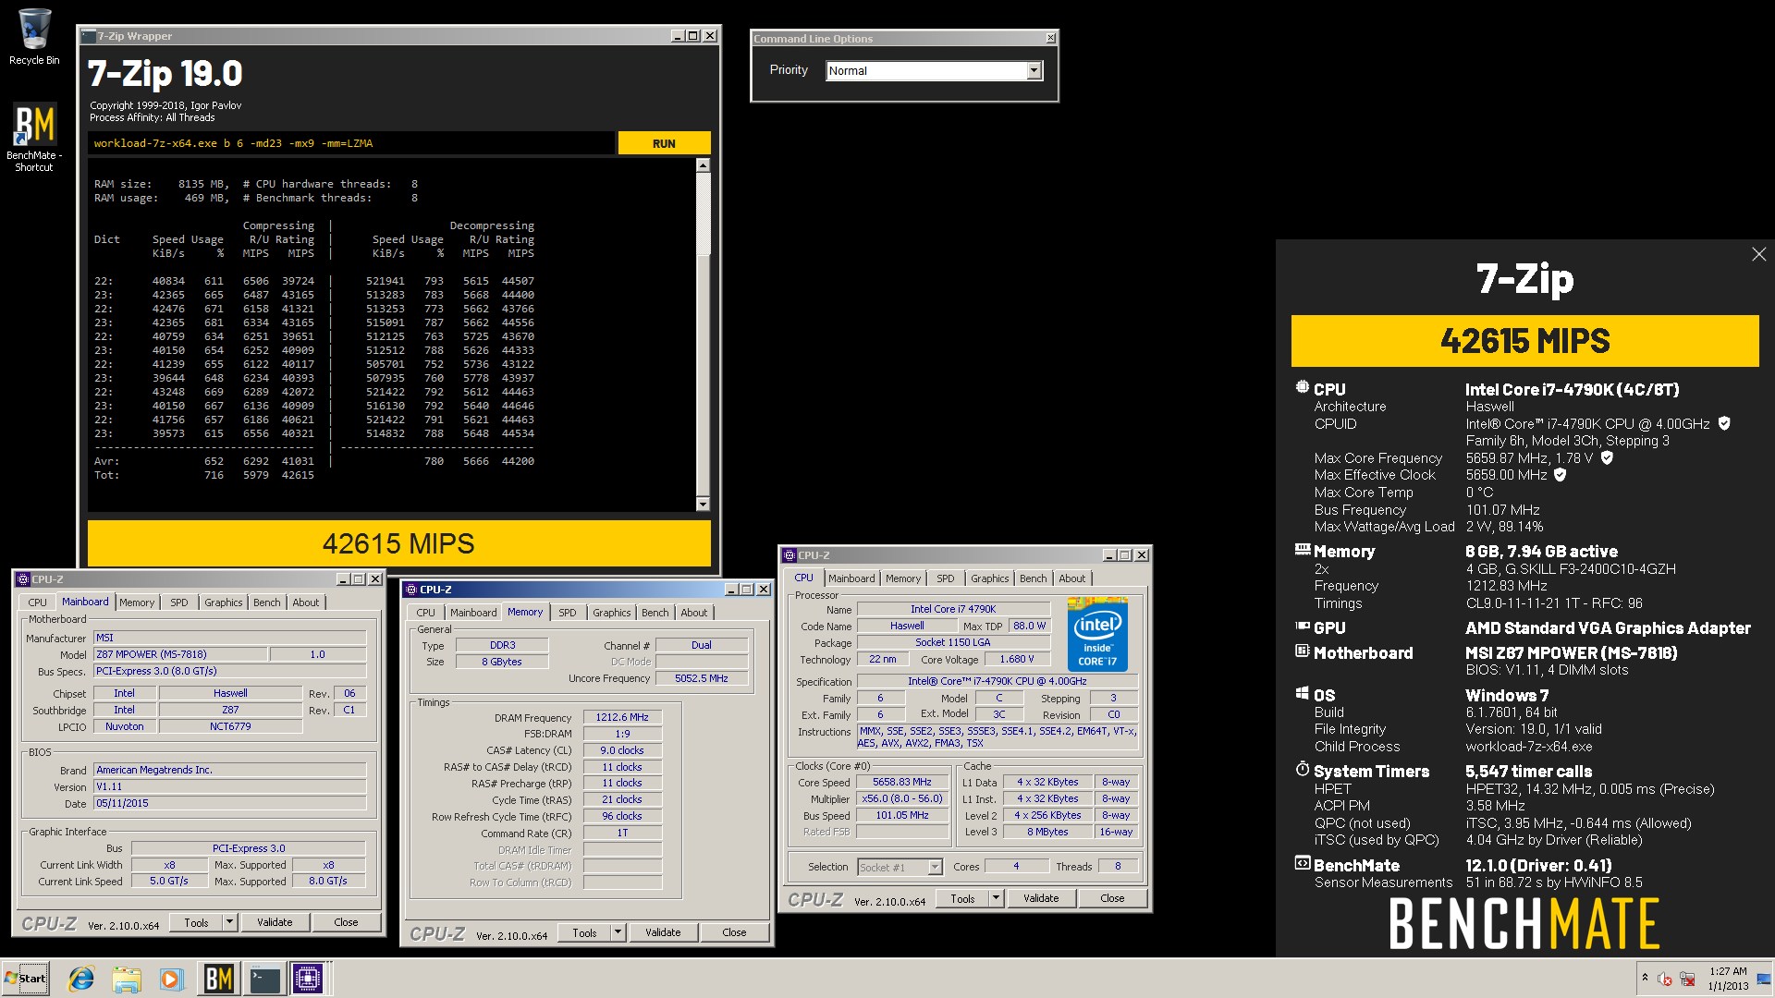The height and width of the screenshot is (998, 1775).
Task: Click the DRAM Frequency value 1212.6 MHz
Action: click(622, 717)
